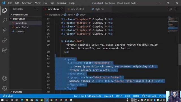This screenshot has width=181, height=102.
Task: Open the Terminal menu
Action: point(62,3)
